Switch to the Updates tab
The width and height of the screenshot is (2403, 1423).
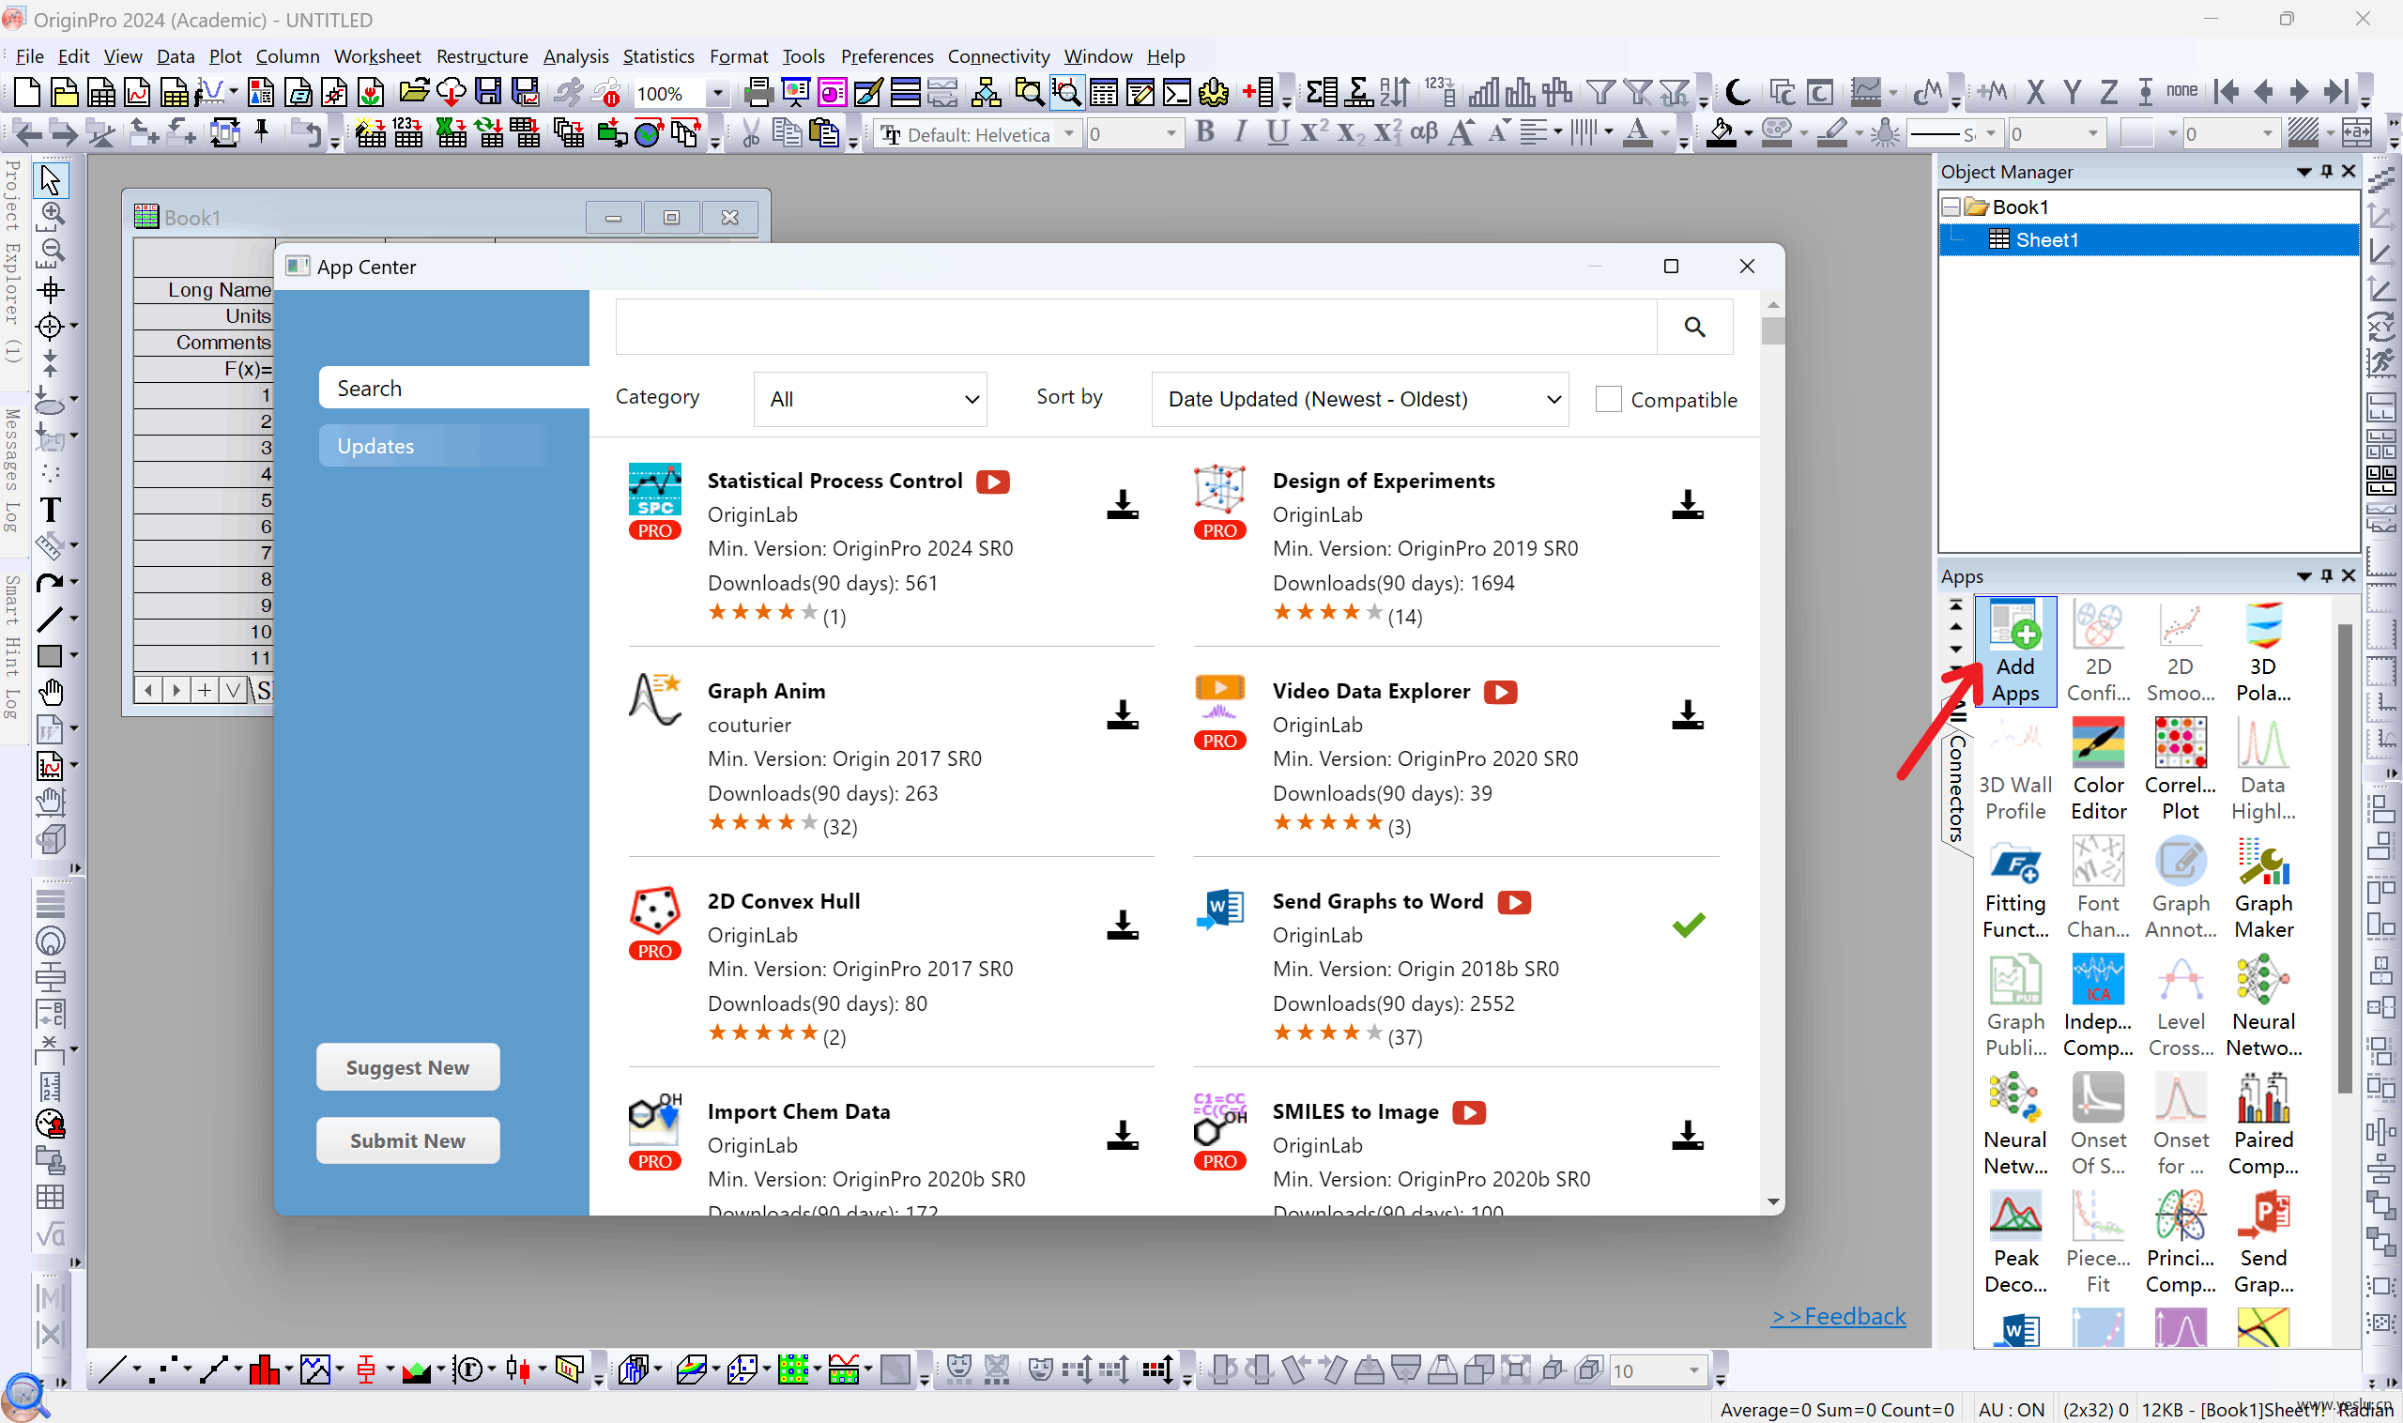434,446
